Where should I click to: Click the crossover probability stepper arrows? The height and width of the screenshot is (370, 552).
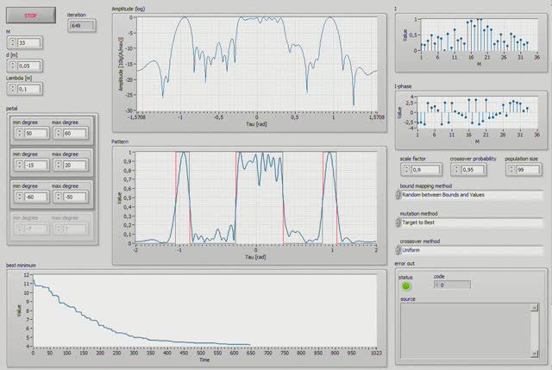[x=456, y=169]
